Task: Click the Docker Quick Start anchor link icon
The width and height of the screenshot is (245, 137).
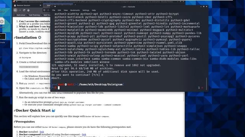Action: 15,110
